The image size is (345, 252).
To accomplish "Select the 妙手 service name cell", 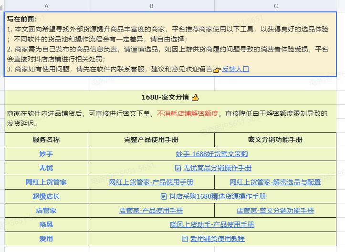I will click(x=46, y=154).
